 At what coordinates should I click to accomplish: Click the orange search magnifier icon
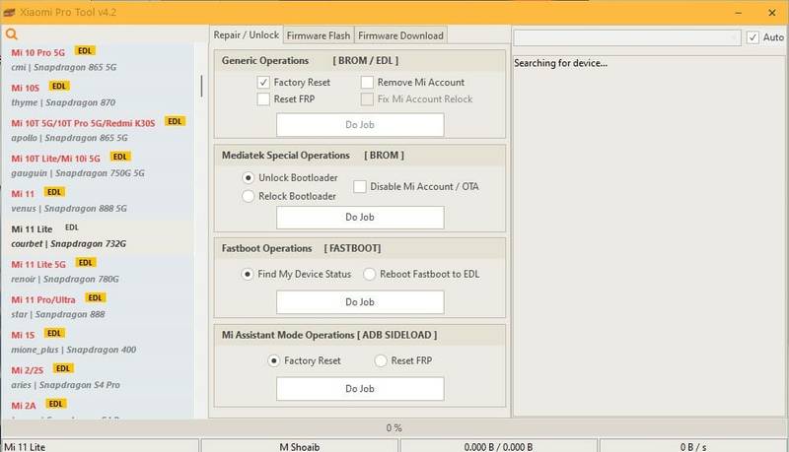point(11,34)
